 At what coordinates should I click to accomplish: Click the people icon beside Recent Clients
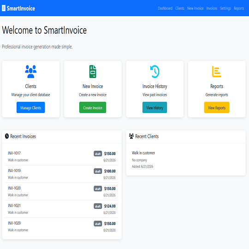coord(131,136)
